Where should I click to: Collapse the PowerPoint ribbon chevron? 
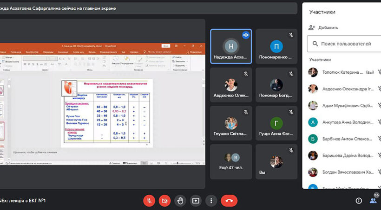pyautogui.click(x=203, y=70)
